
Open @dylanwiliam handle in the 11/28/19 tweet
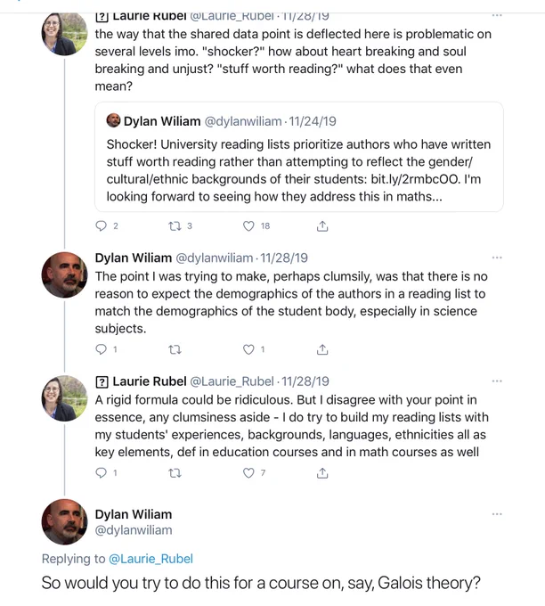pyautogui.click(x=215, y=258)
